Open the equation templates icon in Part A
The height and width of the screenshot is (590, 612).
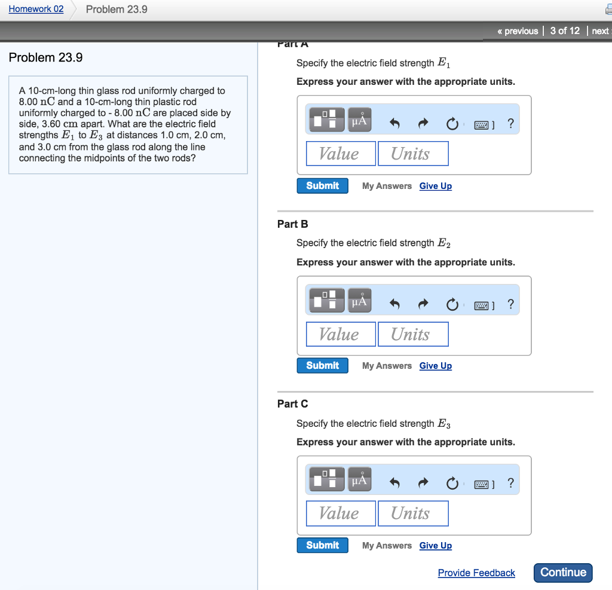coord(326,119)
